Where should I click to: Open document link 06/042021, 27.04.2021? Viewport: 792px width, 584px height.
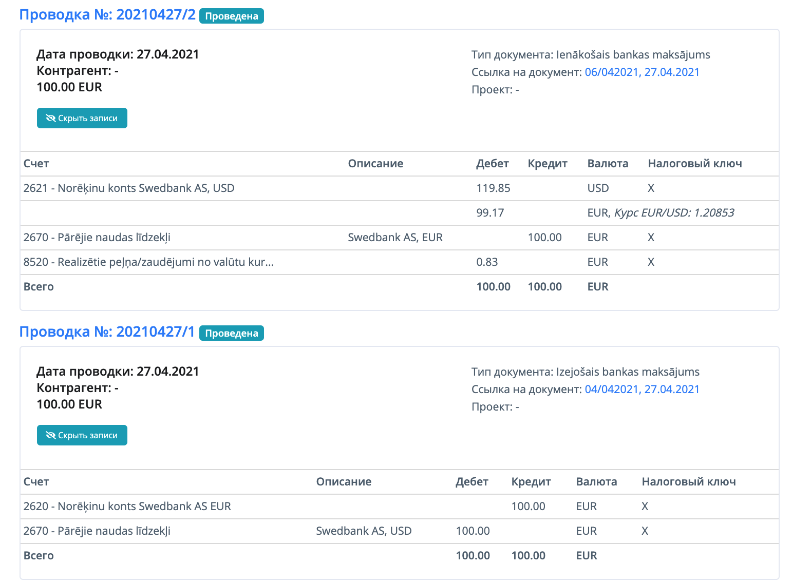(642, 72)
